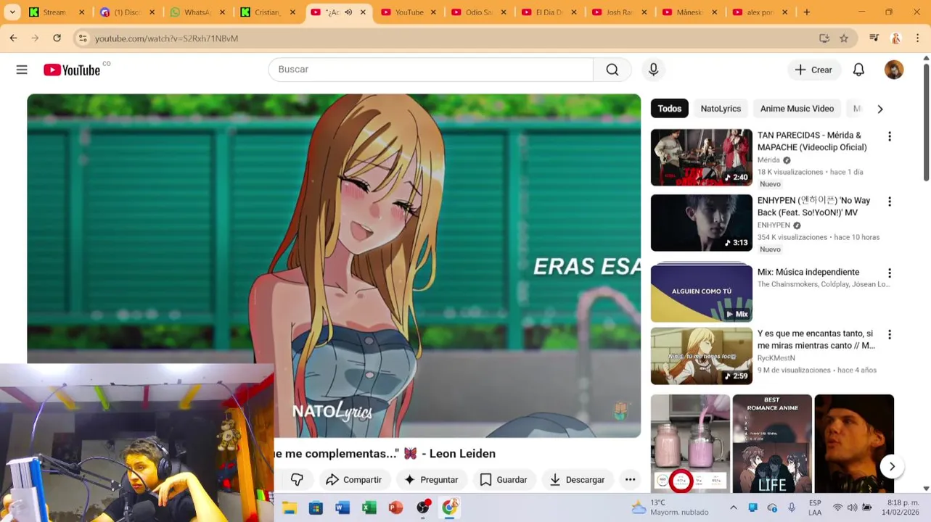Switch to the El Día D tab
Screen dimensions: 931x522
click(548, 12)
